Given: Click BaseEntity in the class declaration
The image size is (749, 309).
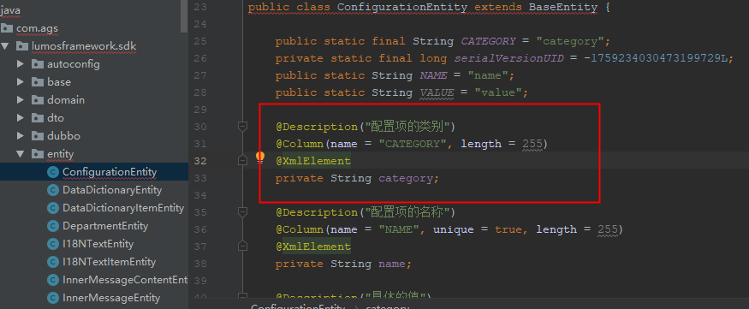Looking at the screenshot, I should coord(563,7).
